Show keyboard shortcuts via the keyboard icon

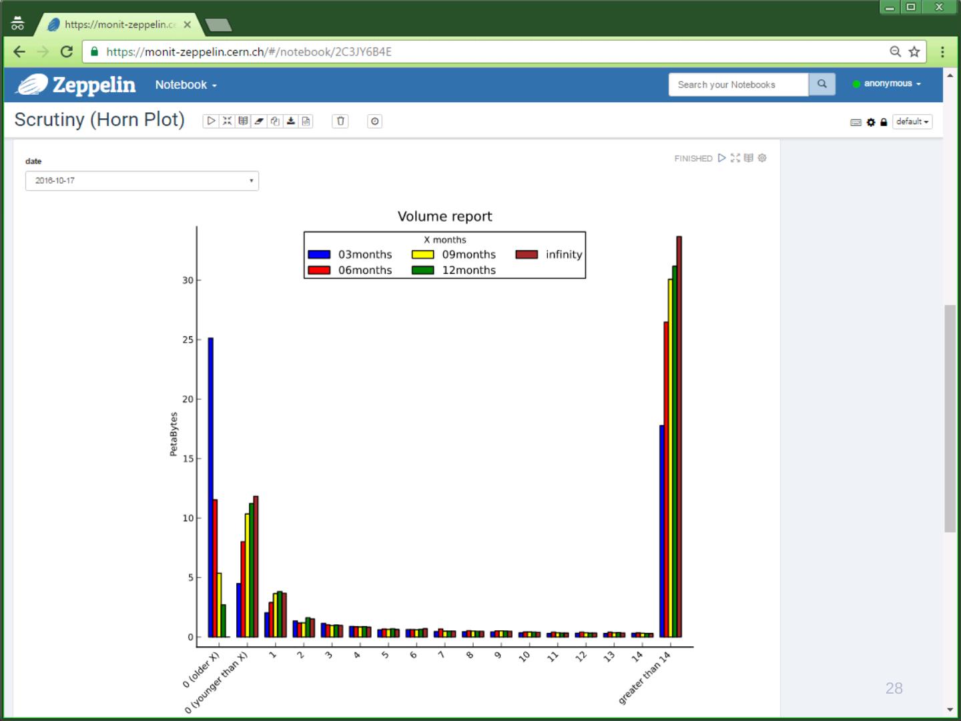point(856,122)
